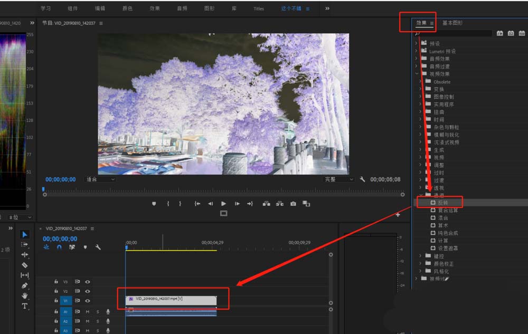The image size is (528, 334).
Task: Click Mark Out brace button
Action: click(180, 204)
